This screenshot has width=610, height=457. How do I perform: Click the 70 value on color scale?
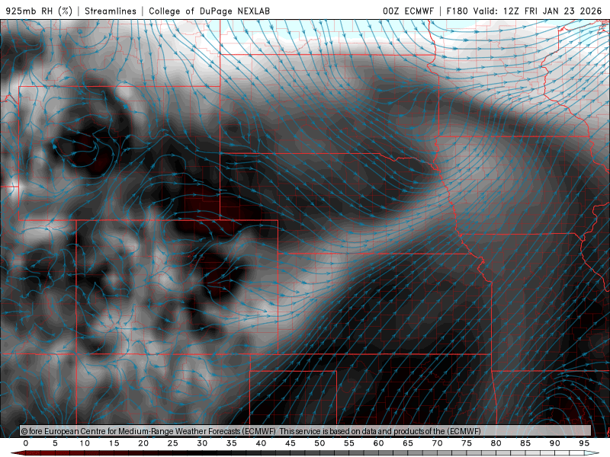437,443
